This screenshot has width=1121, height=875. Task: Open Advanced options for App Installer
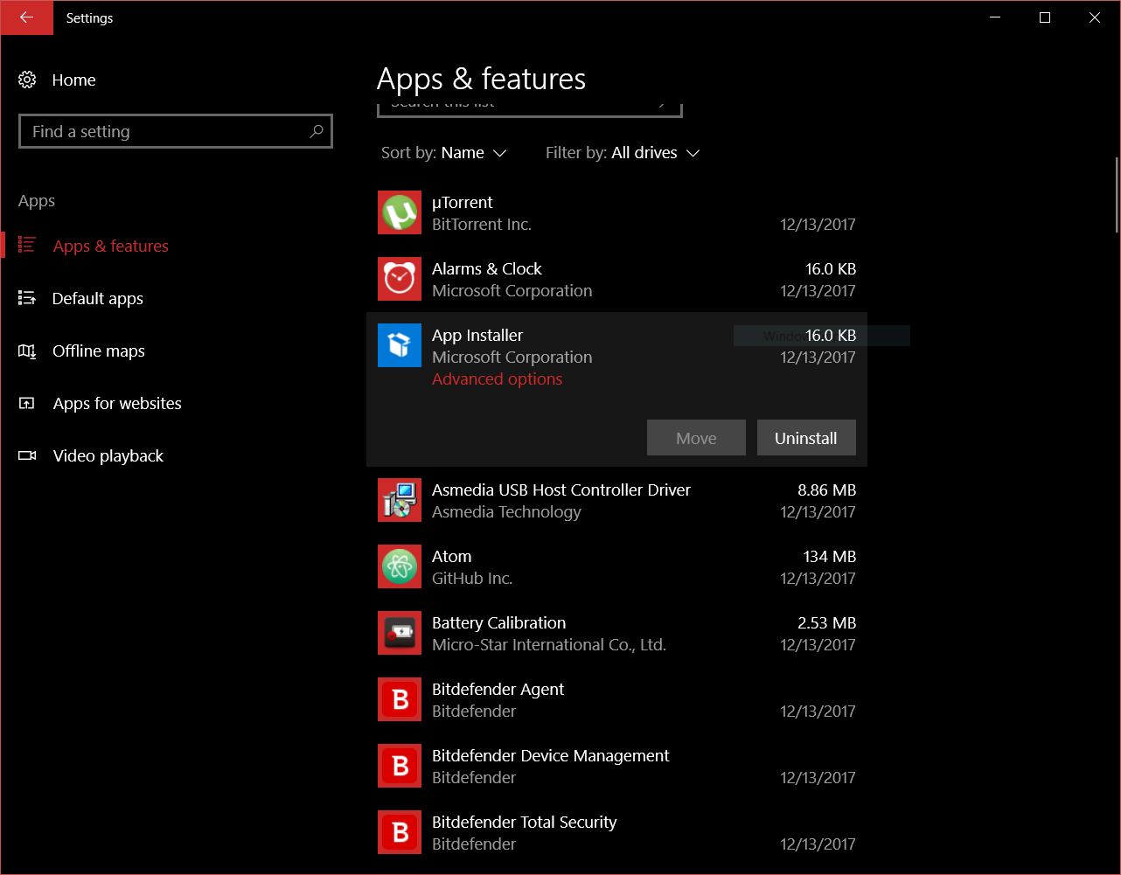coord(498,379)
